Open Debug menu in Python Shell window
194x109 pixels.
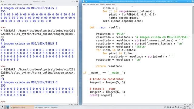(x=14, y=5)
